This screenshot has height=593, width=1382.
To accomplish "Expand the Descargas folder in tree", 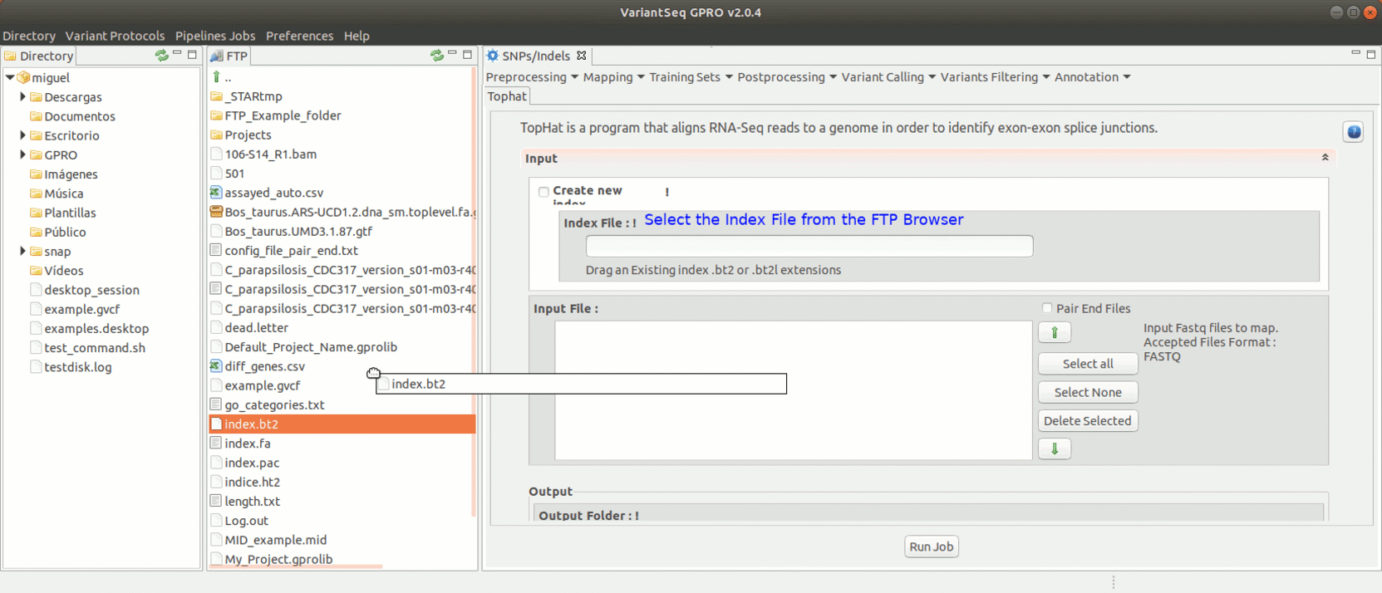I will pyautogui.click(x=22, y=97).
